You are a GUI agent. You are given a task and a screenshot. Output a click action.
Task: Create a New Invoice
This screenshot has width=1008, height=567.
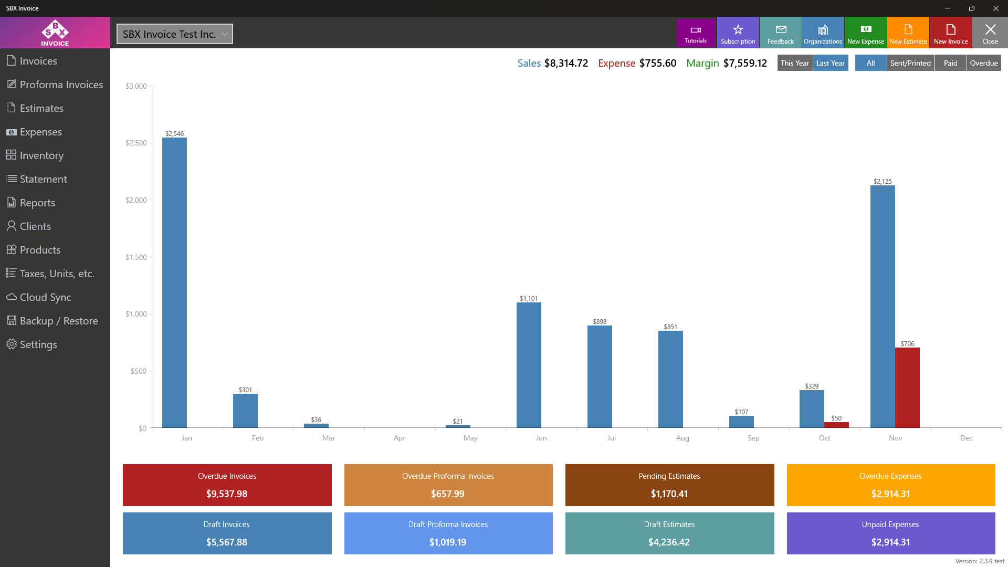point(951,32)
